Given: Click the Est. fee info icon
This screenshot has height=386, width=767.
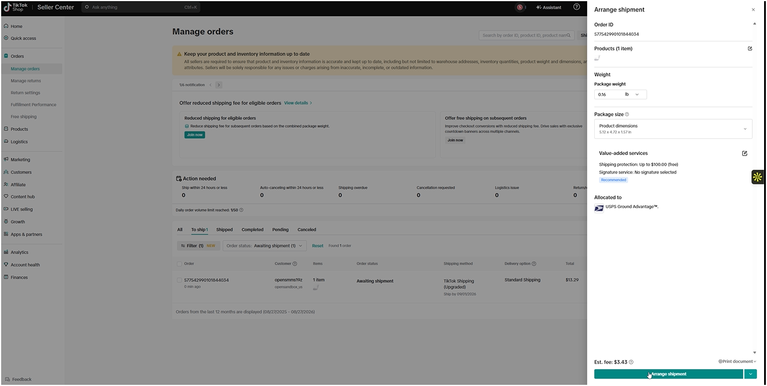Looking at the screenshot, I should tap(631, 362).
